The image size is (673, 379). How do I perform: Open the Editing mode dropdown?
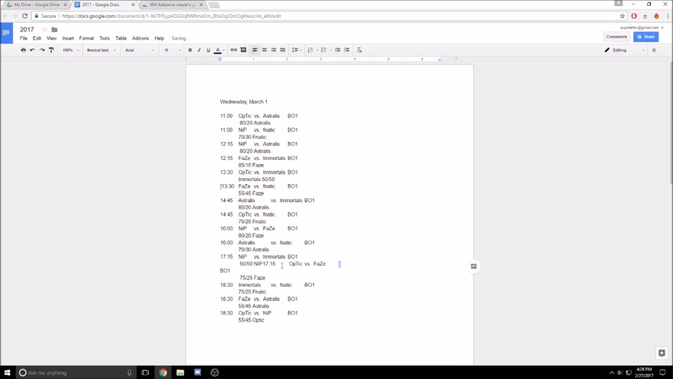(x=624, y=50)
